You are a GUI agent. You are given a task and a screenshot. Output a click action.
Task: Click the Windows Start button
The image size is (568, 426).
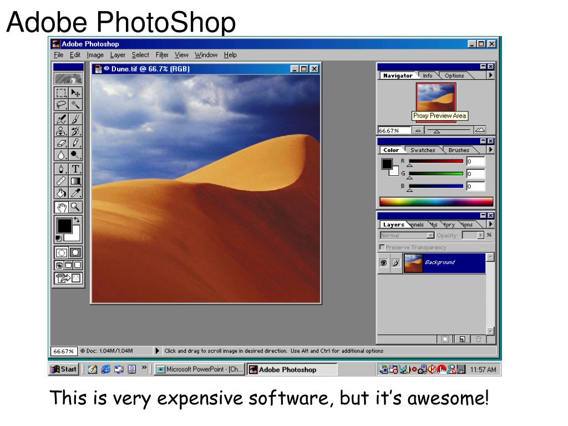pyautogui.click(x=64, y=369)
